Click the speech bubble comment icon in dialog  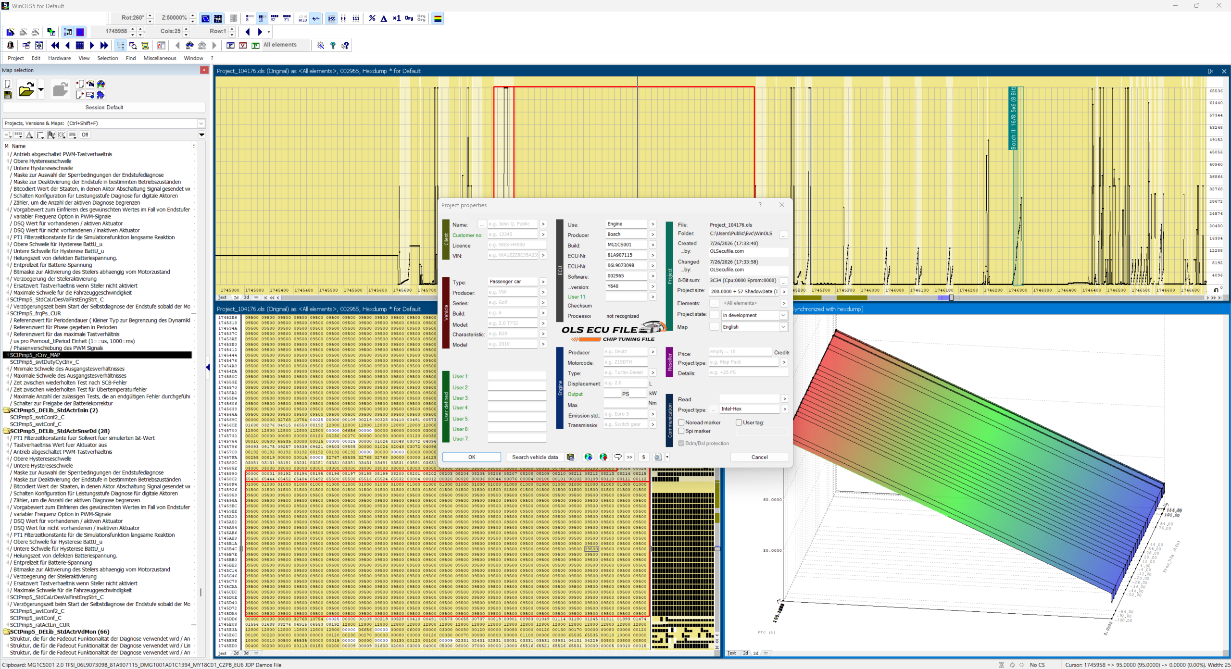click(x=618, y=457)
